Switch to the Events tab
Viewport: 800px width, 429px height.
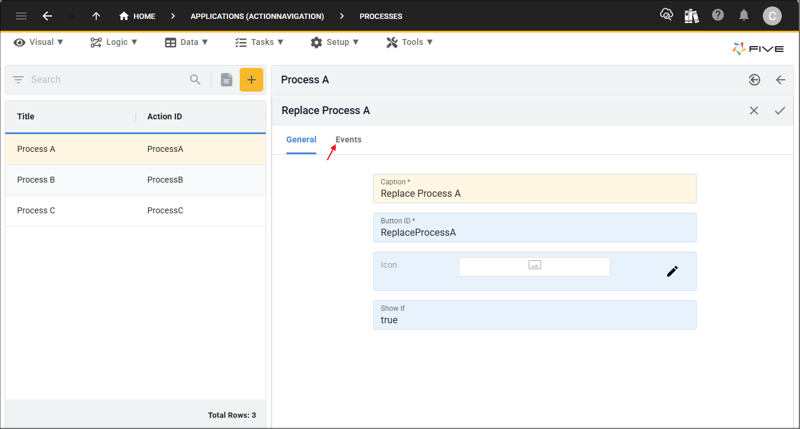click(348, 139)
